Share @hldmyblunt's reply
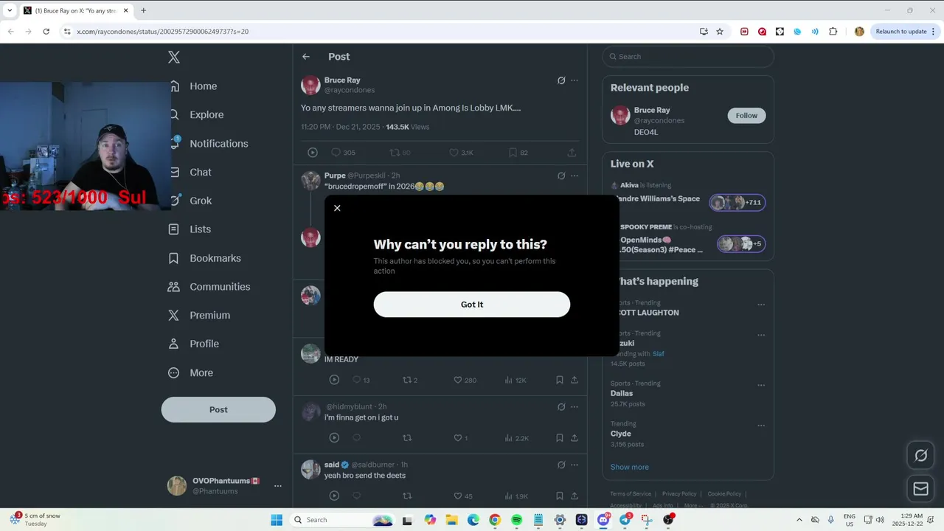Viewport: 944px width, 531px height. pyautogui.click(x=574, y=438)
